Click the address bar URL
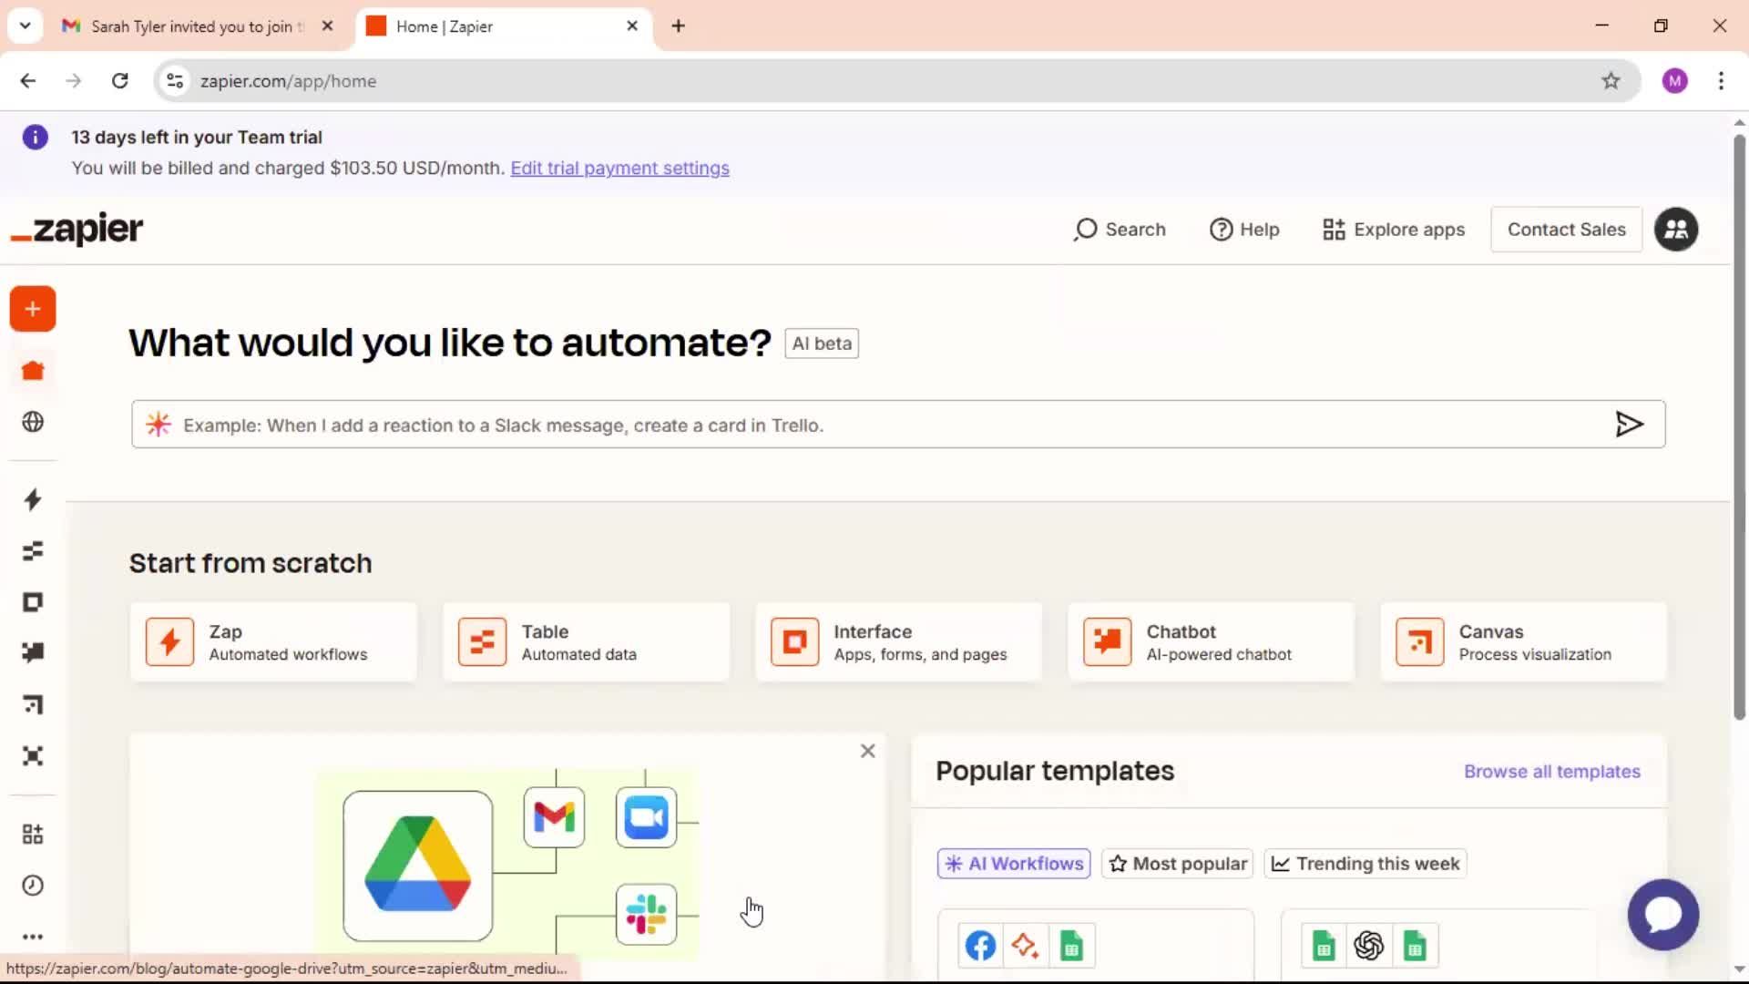Screen dimensions: 1749x984 pyautogui.click(x=288, y=81)
